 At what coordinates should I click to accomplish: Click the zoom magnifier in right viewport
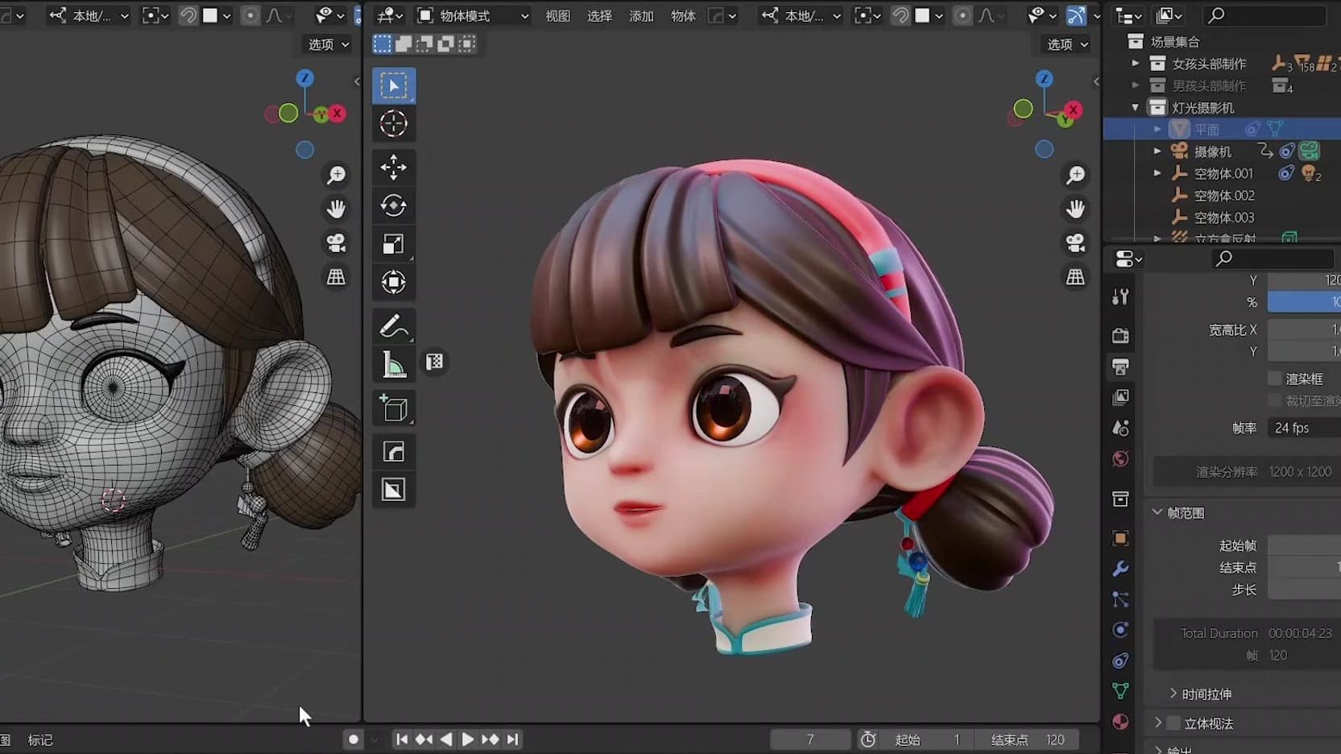1075,175
